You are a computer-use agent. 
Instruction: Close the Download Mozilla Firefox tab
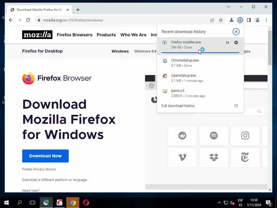67,10
